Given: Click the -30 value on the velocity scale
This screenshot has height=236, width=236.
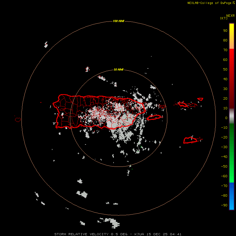Looking at the screenshot, I should pos(224,147).
